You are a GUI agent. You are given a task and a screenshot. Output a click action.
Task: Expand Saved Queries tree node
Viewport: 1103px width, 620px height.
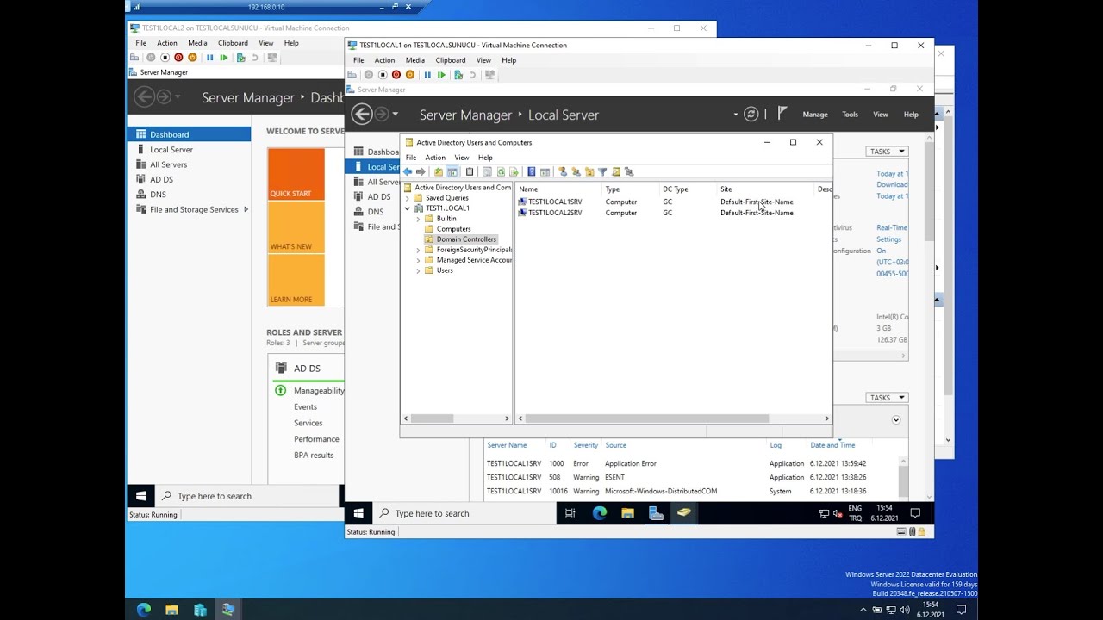coord(408,198)
